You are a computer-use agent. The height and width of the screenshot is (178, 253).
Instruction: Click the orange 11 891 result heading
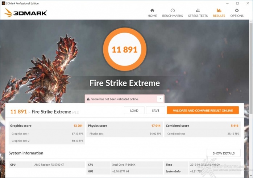[x=18, y=111]
